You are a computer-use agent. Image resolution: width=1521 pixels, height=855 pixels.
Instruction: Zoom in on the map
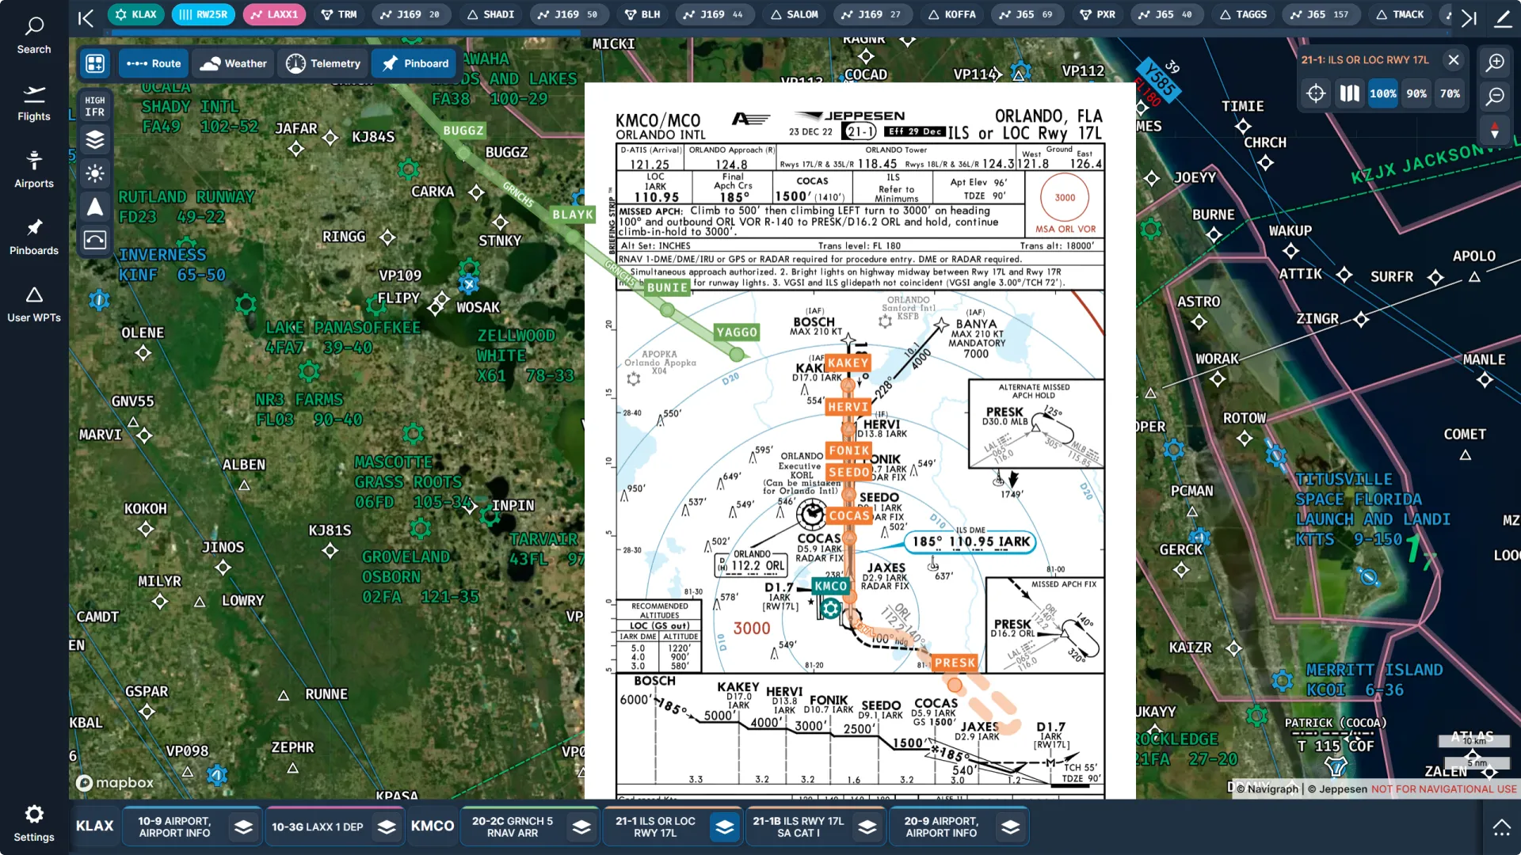pyautogui.click(x=1495, y=63)
